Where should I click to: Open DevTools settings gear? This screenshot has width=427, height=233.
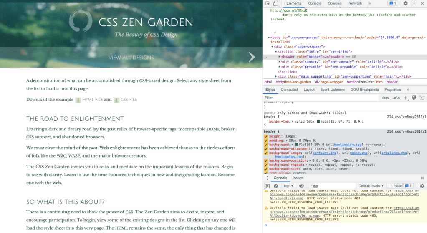(405, 3)
